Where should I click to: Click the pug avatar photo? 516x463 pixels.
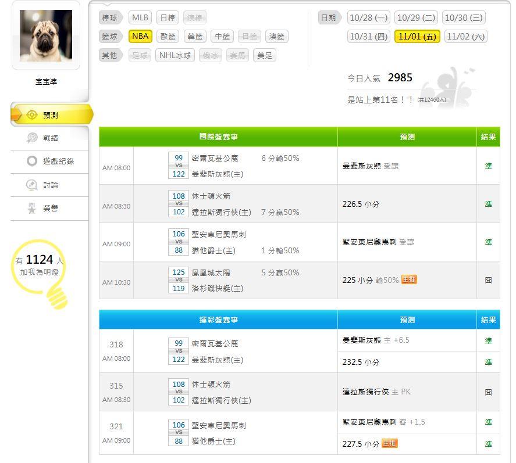[46, 35]
